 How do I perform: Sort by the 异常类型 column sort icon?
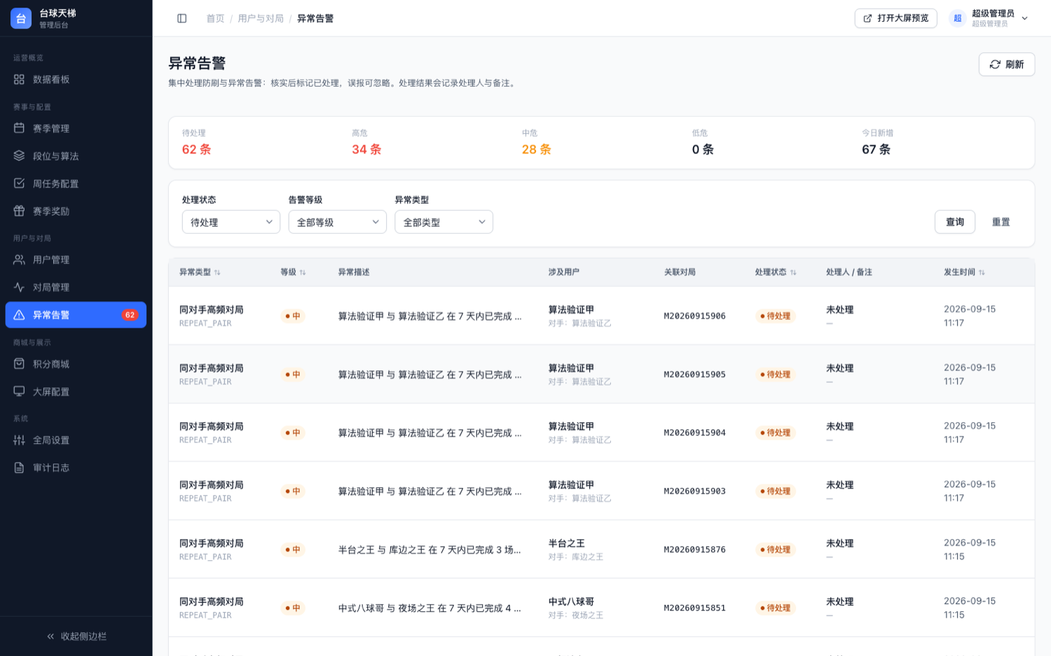pyautogui.click(x=217, y=272)
